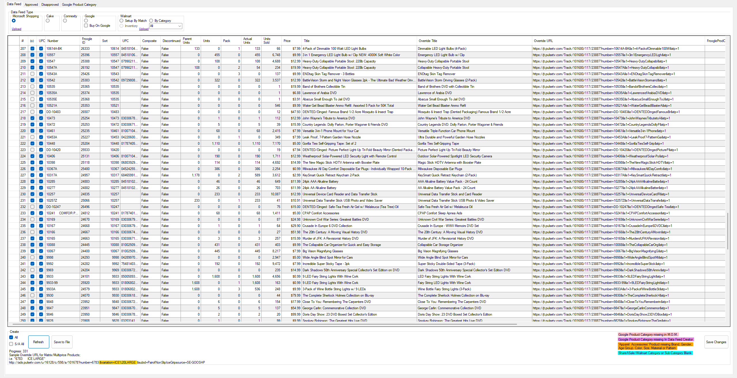Viewport: 737px width, 378px height.
Task: Click the Price column header
Action: [291, 41]
